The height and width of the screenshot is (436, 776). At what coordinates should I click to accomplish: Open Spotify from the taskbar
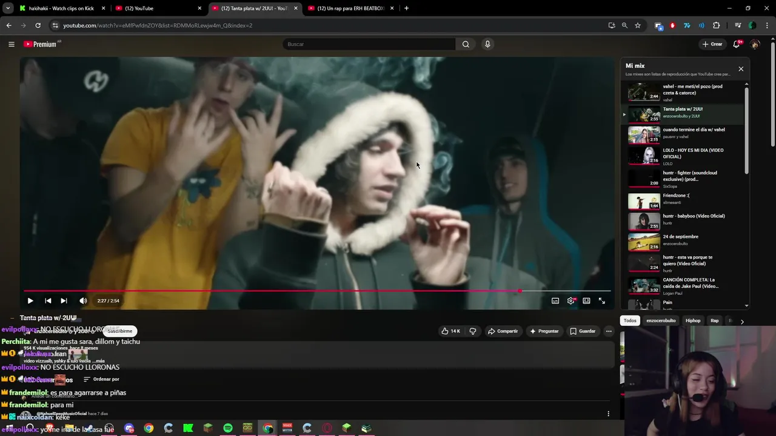(x=228, y=428)
